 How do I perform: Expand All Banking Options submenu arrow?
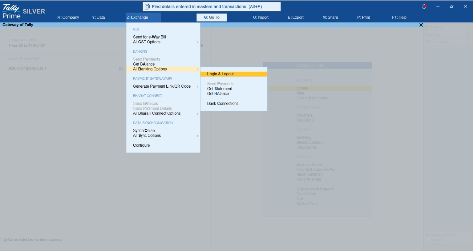[197, 69]
